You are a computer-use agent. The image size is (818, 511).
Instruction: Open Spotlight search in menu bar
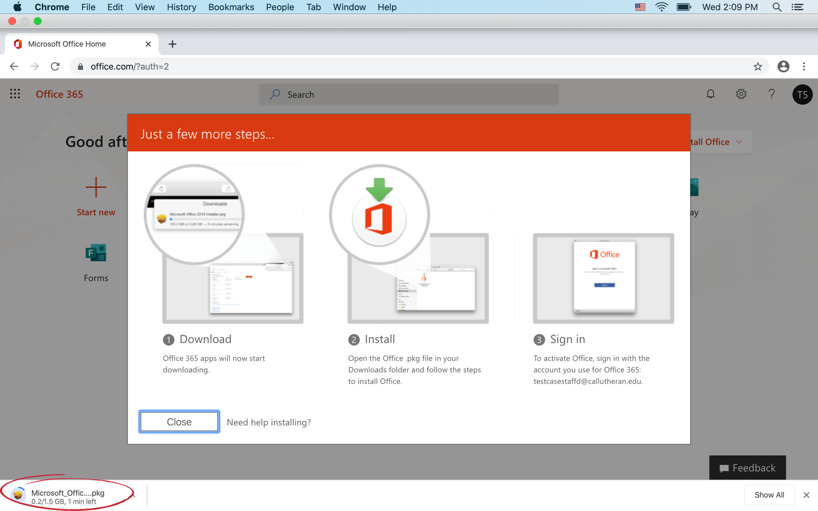[x=777, y=7]
